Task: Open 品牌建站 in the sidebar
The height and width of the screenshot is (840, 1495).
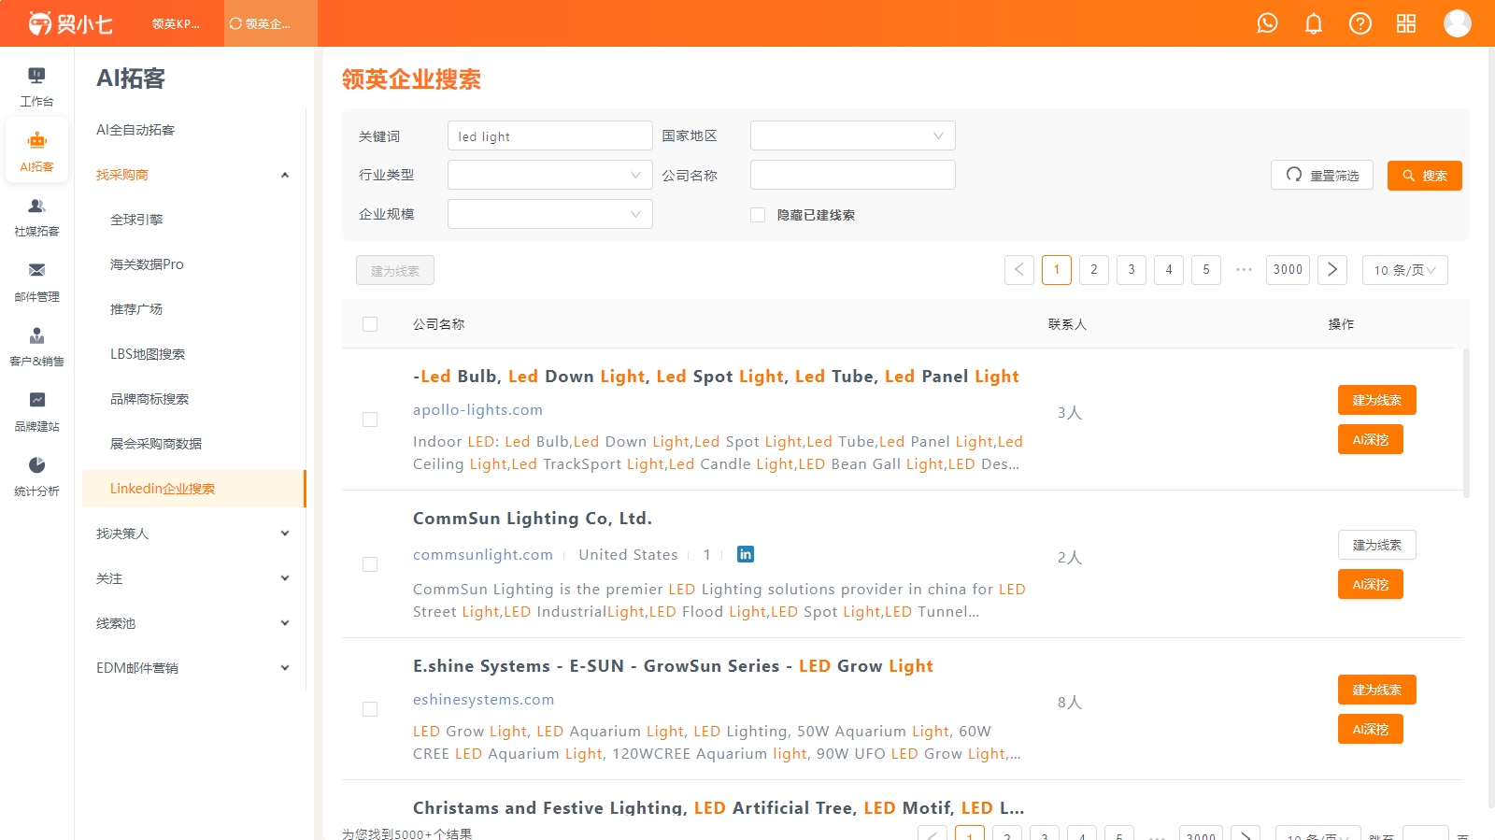Action: point(36,412)
